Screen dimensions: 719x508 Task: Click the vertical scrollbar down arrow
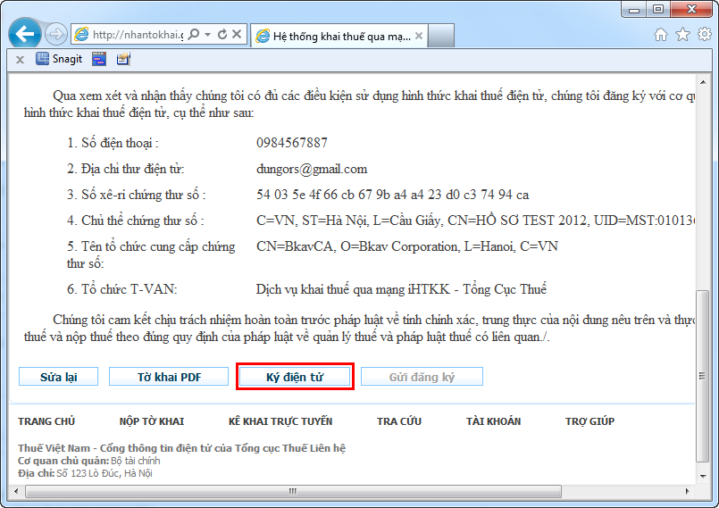(x=703, y=477)
